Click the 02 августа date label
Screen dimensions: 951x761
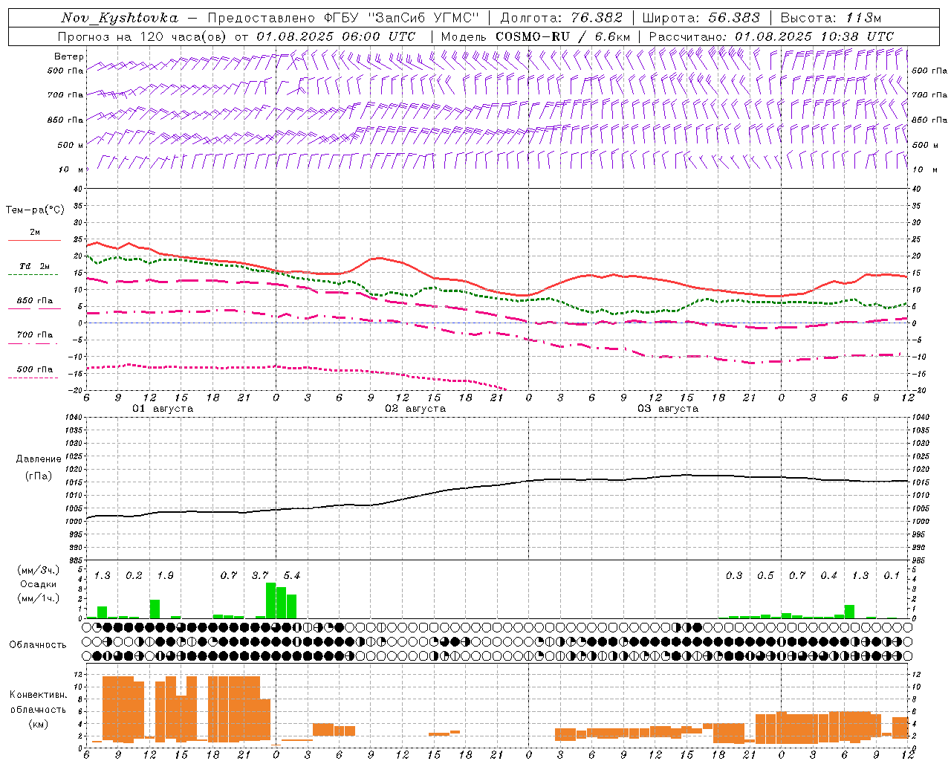coord(415,409)
